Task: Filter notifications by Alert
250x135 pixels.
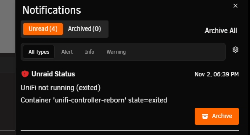Action: pos(67,52)
